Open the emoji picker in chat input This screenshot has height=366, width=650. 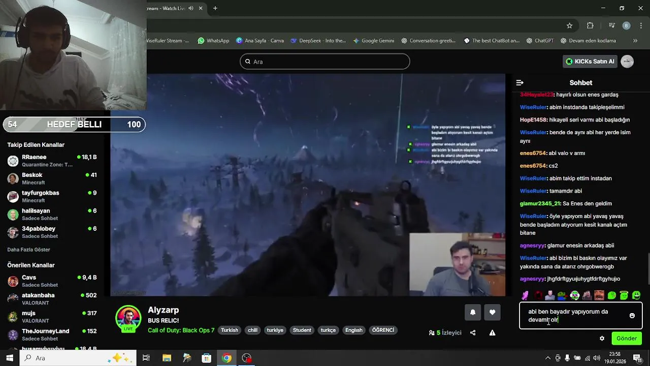coord(632,316)
